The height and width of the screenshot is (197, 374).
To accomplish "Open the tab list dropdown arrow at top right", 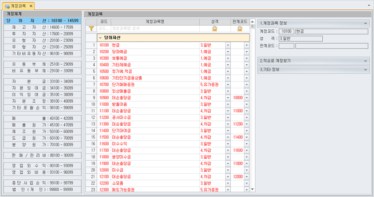I will click(369, 5).
